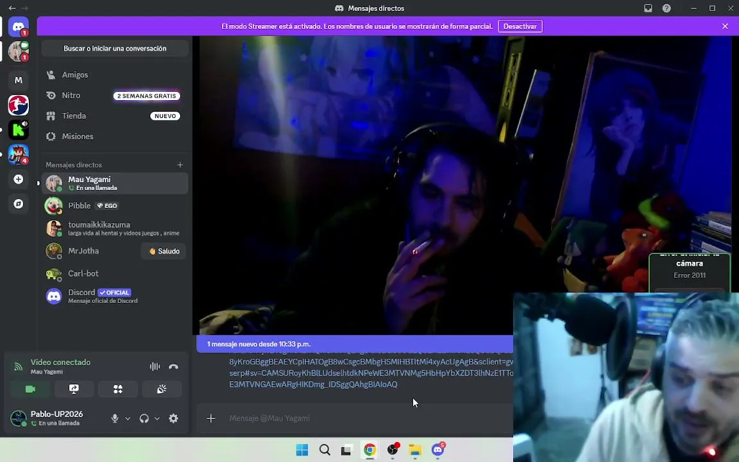Open Pibble direct message
Viewport: 739px width, 462px height.
tap(115, 205)
